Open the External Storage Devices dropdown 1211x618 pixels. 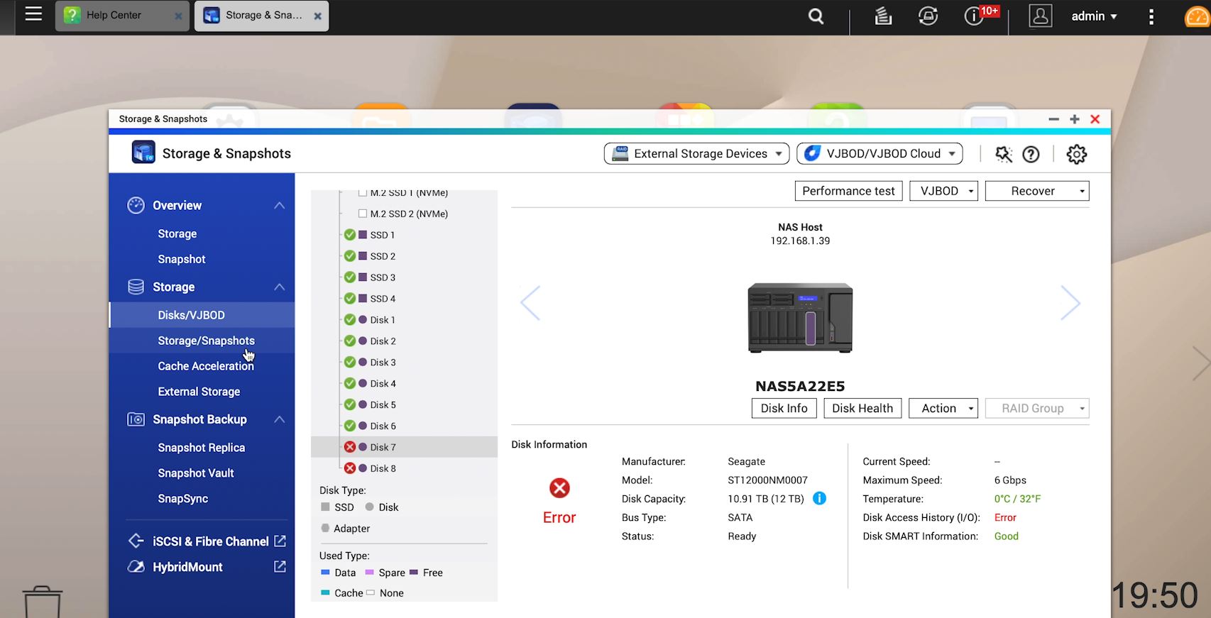tap(696, 154)
